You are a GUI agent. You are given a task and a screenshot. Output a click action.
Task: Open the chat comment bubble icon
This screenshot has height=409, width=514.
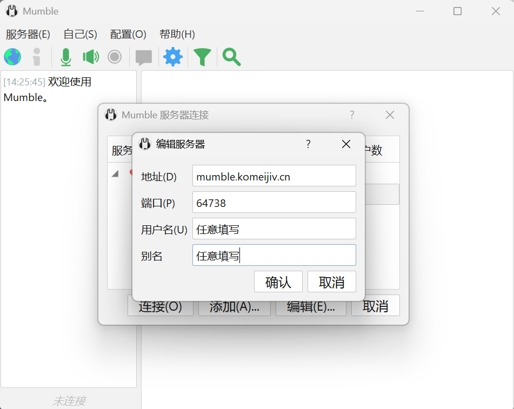click(x=144, y=57)
